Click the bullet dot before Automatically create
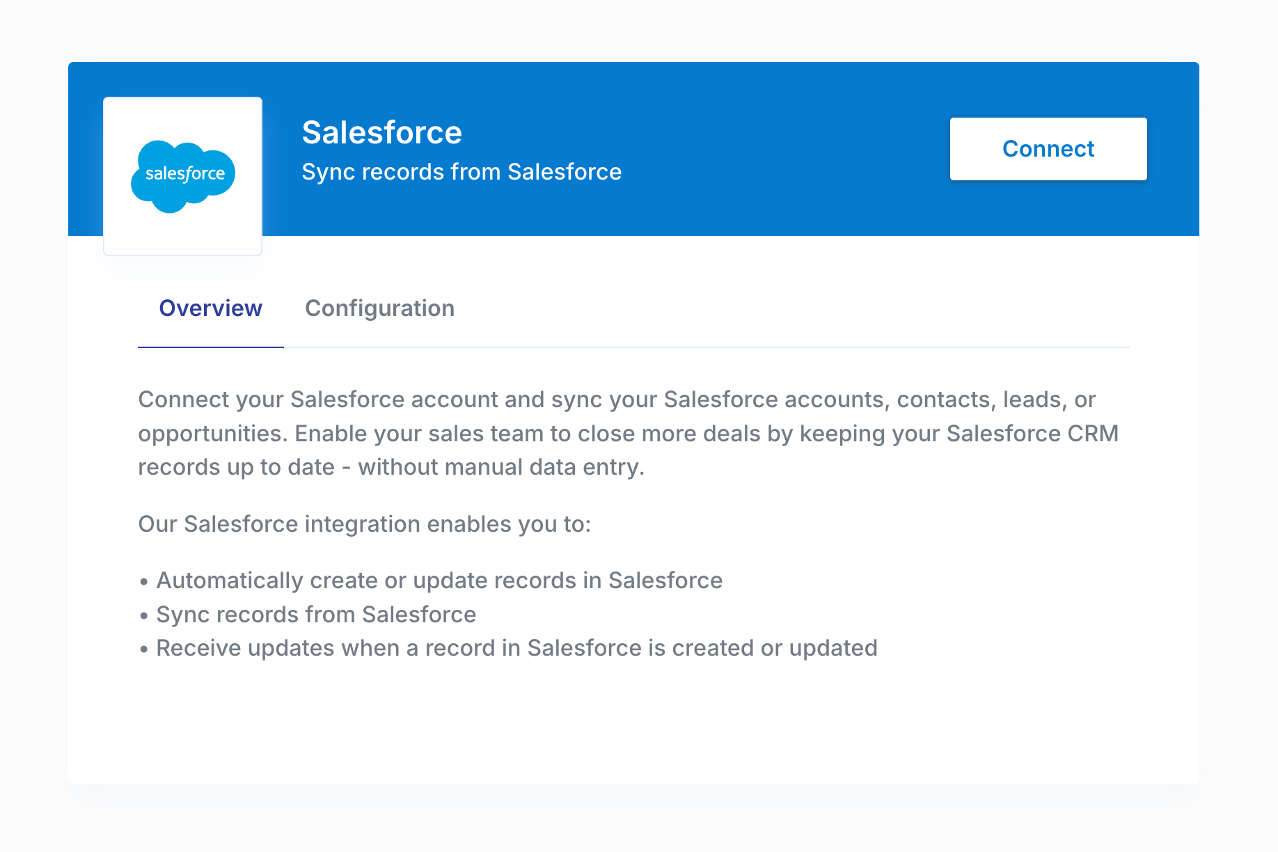The height and width of the screenshot is (852, 1278). coord(144,582)
